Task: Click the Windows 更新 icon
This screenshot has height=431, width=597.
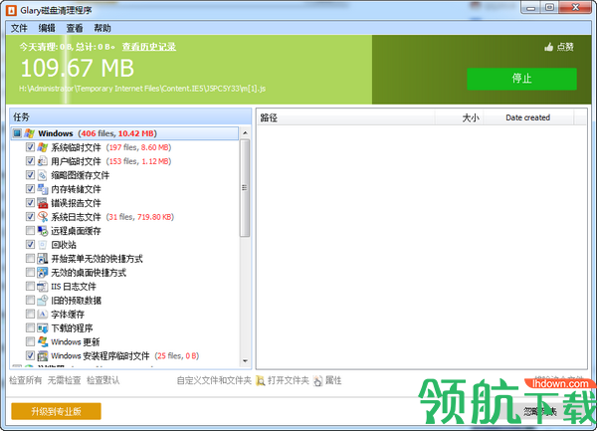Action: (42, 341)
